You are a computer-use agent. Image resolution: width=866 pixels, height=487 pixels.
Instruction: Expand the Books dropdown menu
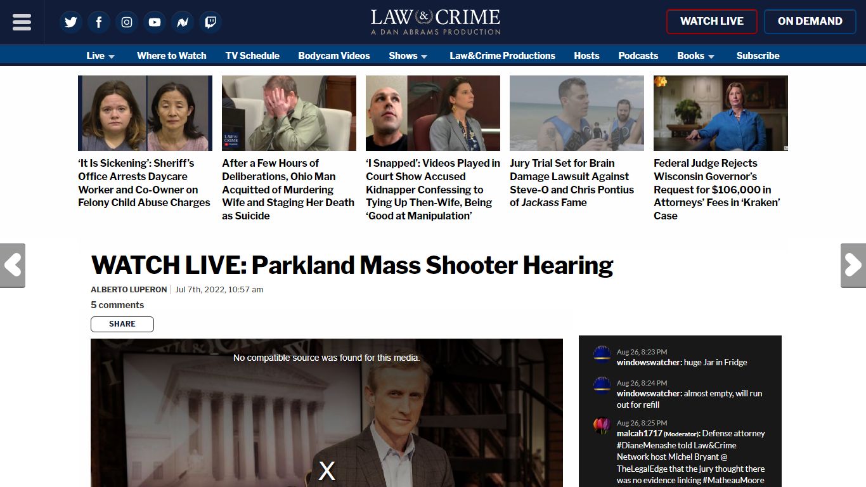pyautogui.click(x=695, y=56)
